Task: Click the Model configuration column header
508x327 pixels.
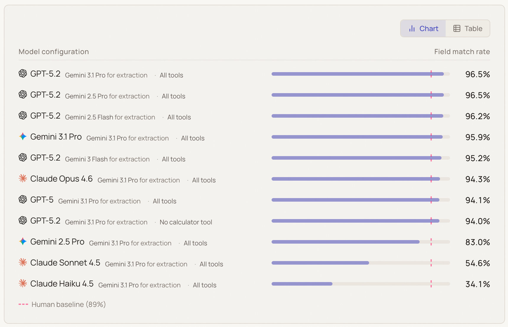Action: (x=54, y=52)
